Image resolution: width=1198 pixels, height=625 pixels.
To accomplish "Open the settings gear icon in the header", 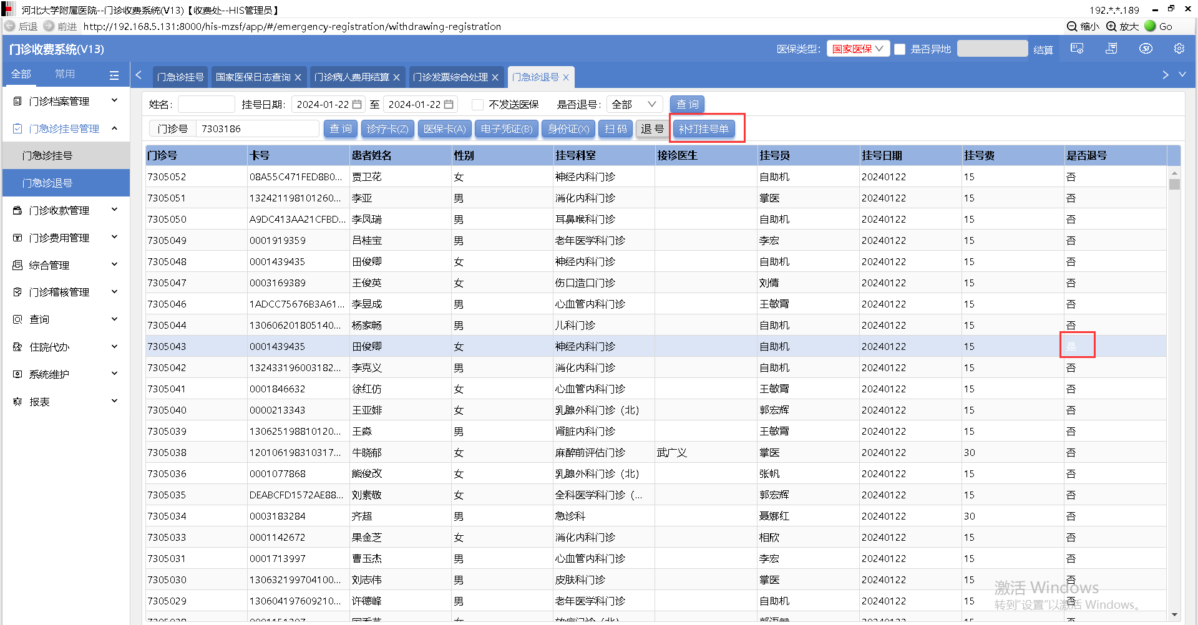I will (x=1179, y=49).
